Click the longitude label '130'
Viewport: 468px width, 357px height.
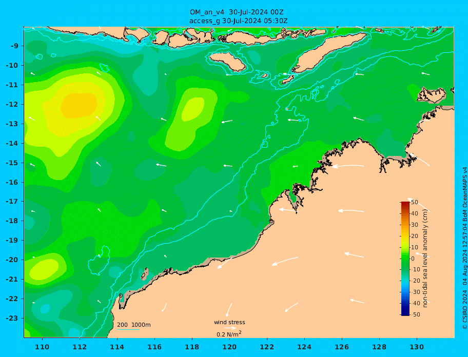click(x=417, y=347)
